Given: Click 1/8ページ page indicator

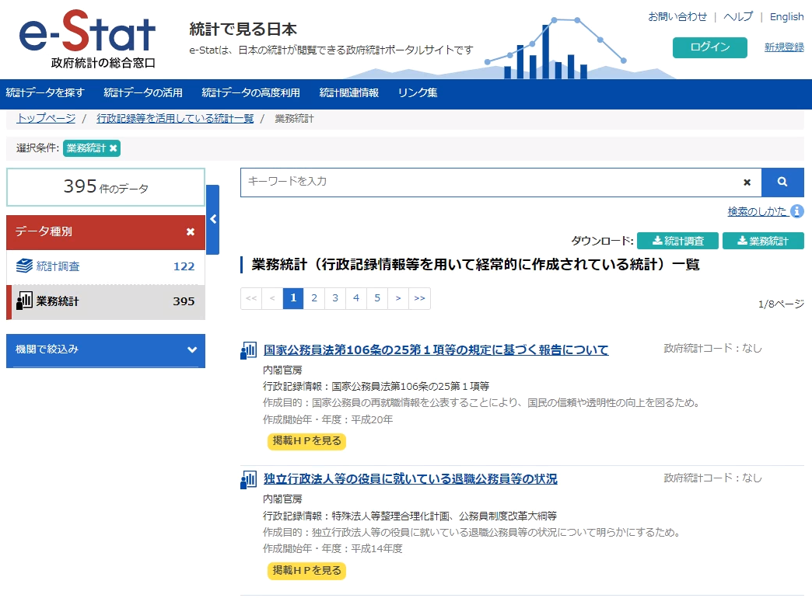Looking at the screenshot, I should click(781, 304).
